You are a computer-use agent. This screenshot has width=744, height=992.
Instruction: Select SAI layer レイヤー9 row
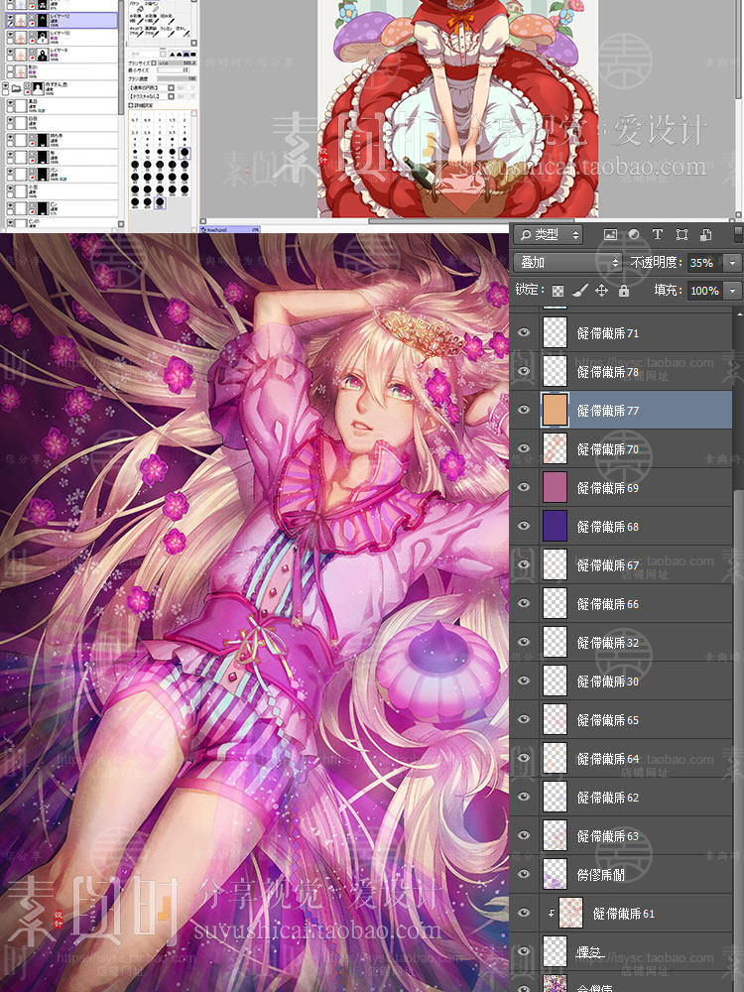(x=62, y=55)
